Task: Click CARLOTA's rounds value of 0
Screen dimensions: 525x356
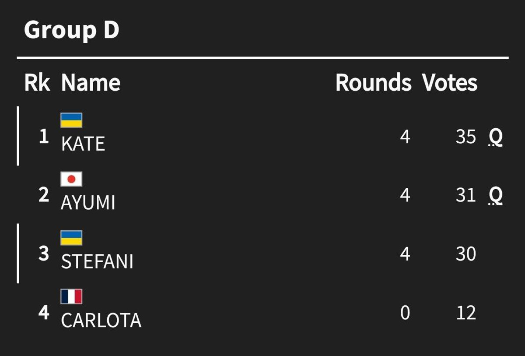Action: [405, 313]
